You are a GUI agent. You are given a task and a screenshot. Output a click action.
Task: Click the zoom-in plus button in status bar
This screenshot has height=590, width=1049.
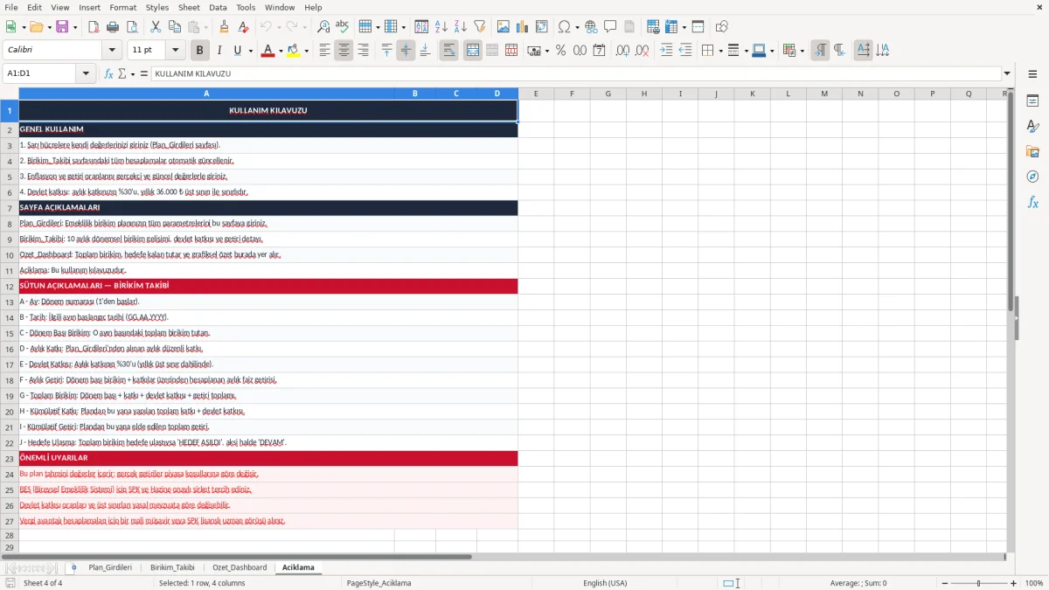[x=1013, y=583]
